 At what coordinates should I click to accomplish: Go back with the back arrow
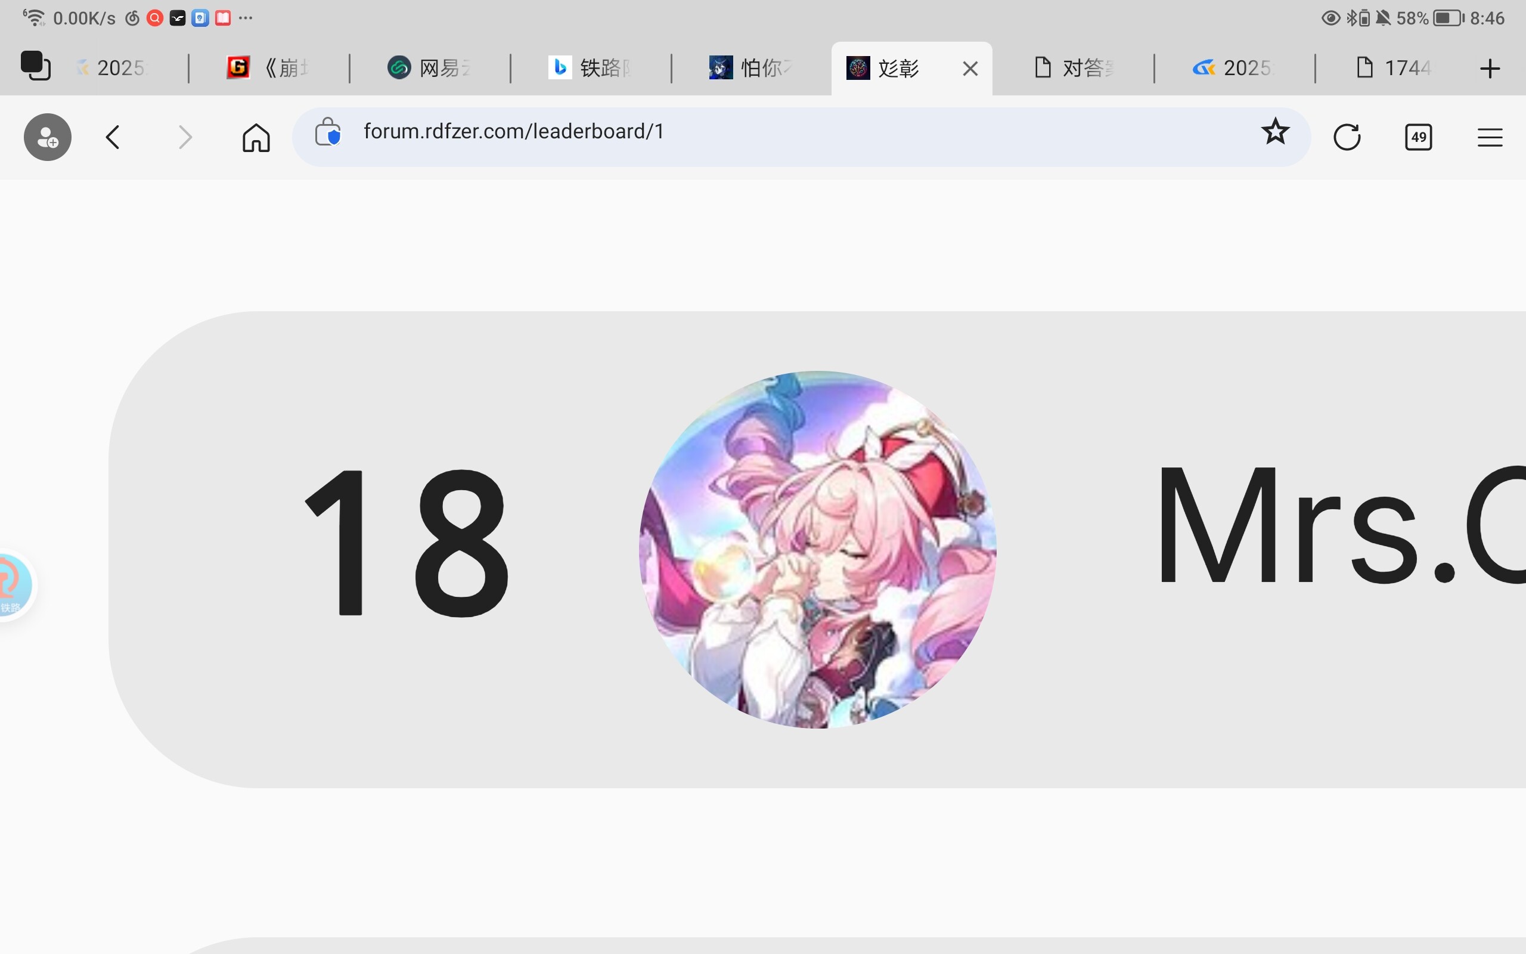click(x=113, y=137)
